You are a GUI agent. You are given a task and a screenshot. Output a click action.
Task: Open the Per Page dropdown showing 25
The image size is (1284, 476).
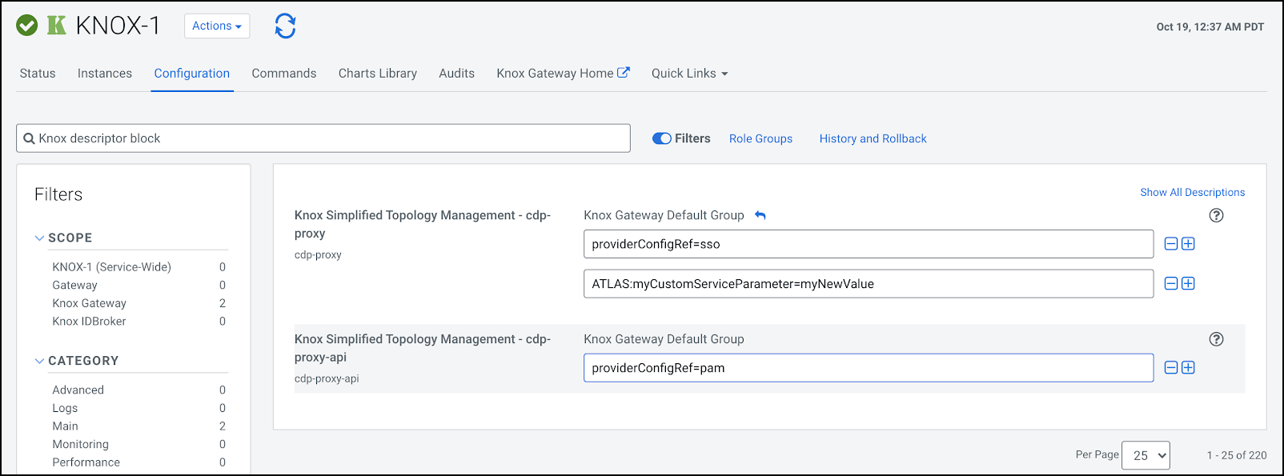pos(1146,455)
